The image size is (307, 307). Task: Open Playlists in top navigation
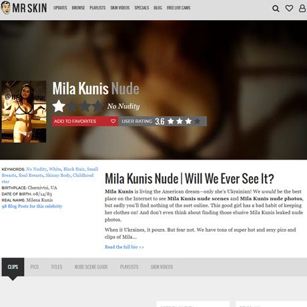[x=97, y=8]
